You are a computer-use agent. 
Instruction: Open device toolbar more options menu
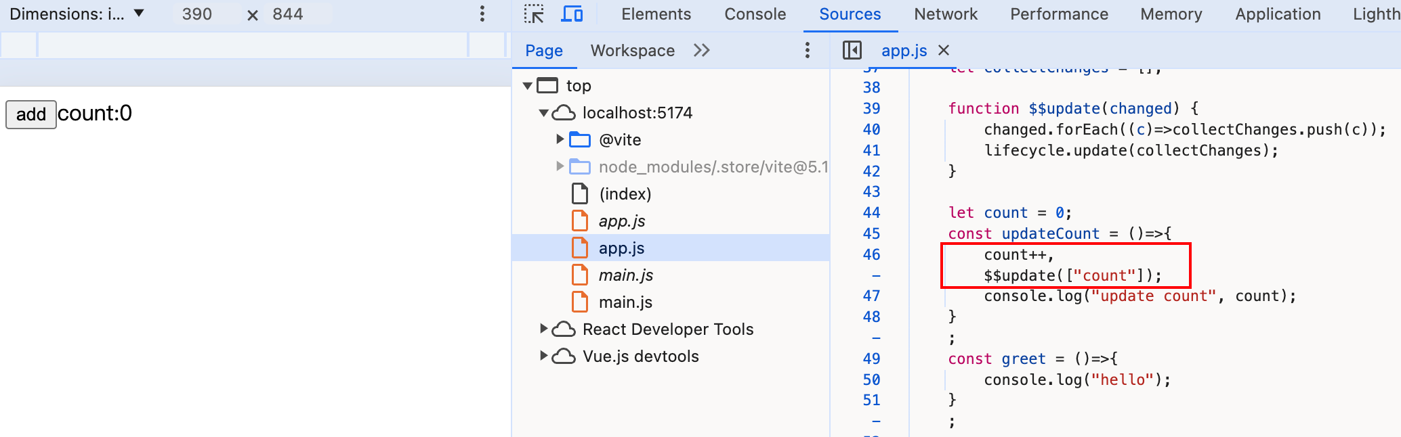click(482, 14)
